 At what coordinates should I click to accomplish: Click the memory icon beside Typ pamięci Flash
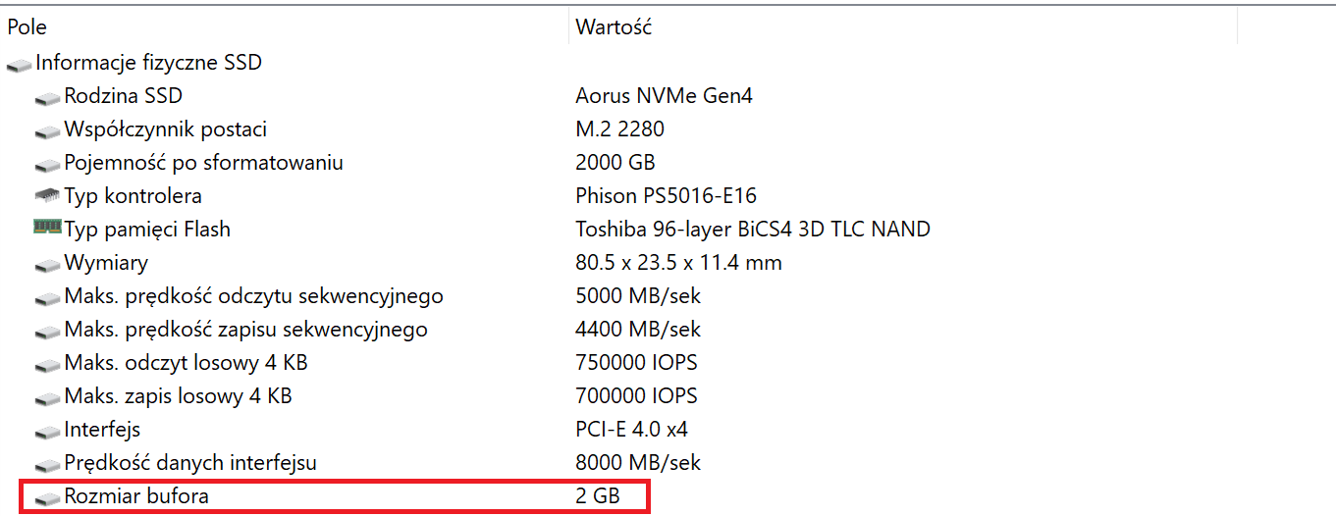coord(47,228)
